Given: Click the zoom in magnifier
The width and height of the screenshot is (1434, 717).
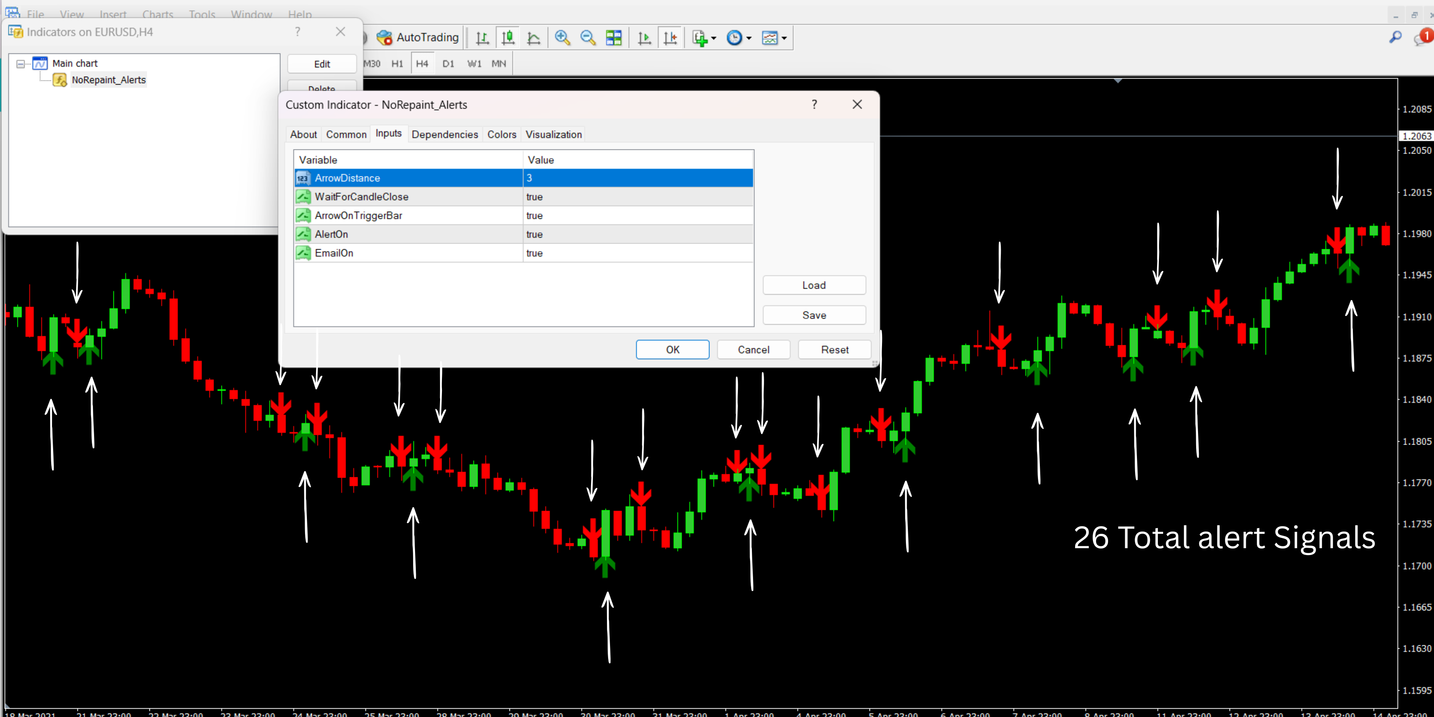Looking at the screenshot, I should 562,38.
